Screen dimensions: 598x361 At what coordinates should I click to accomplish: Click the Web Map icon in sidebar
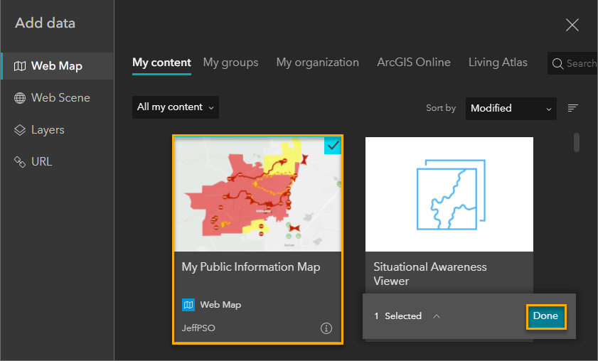[20, 66]
